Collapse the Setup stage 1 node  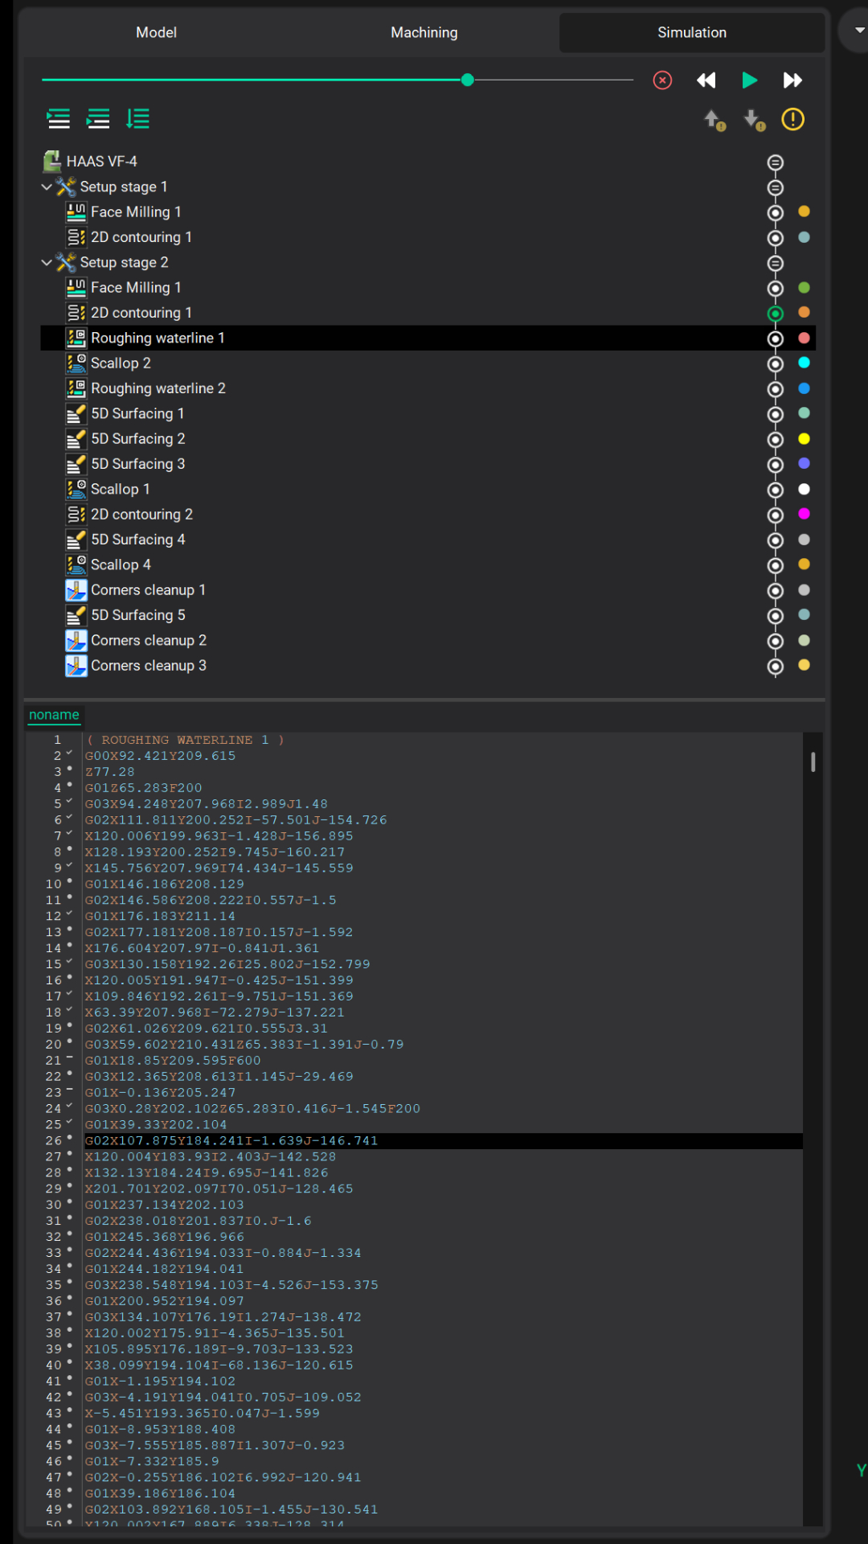click(47, 187)
